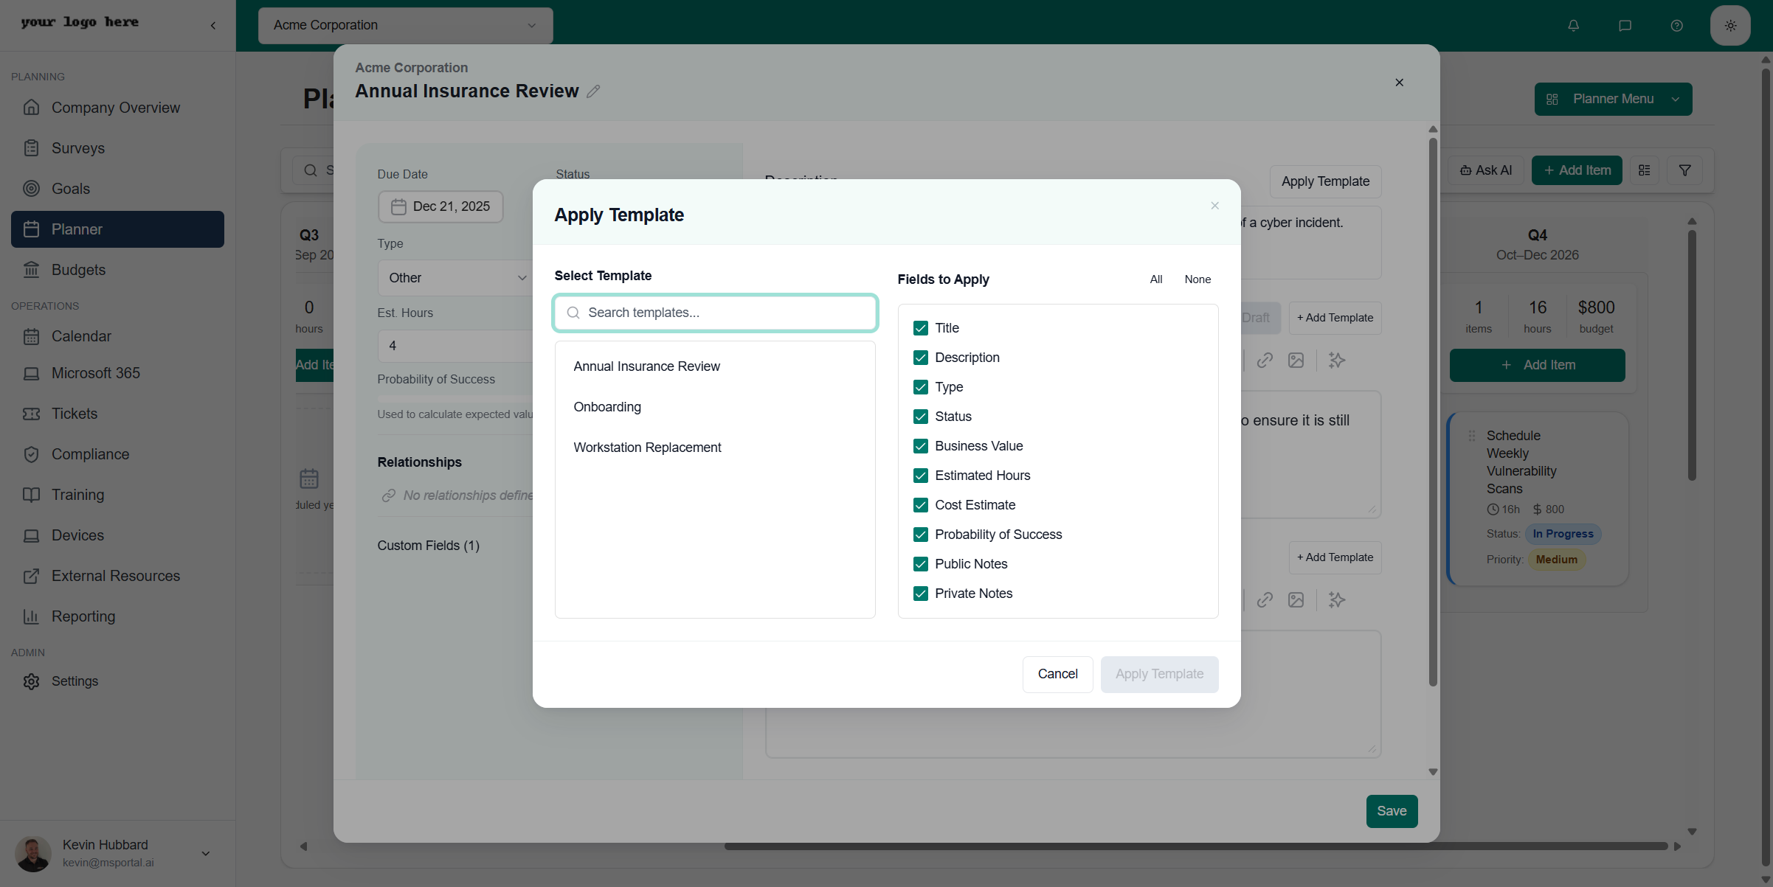
Task: Collapse the sidebar with chevron arrow
Action: (213, 26)
